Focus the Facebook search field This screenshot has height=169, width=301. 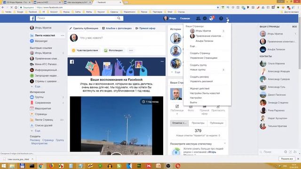coord(77,18)
